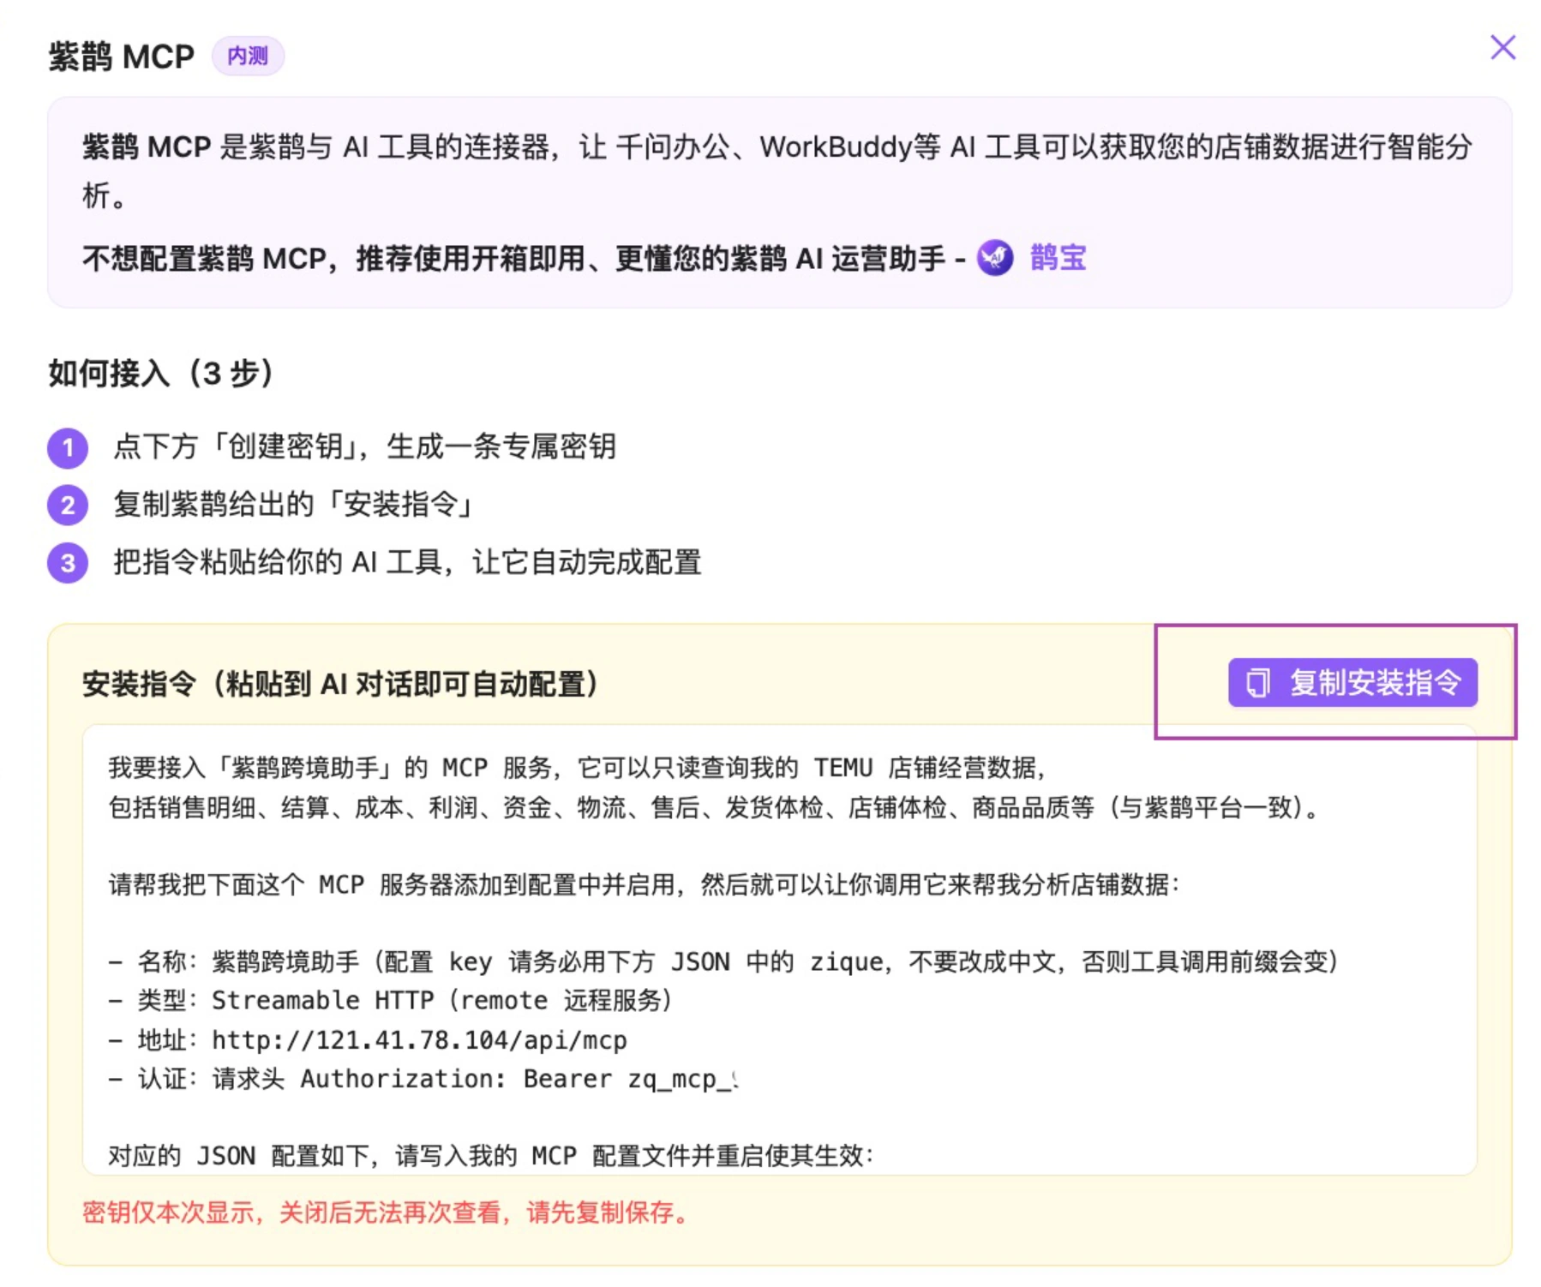Click the 鹊宝 bird logo icon
This screenshot has width=1541, height=1287.
(995, 257)
